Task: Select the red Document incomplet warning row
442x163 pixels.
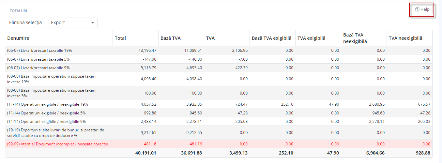Action: pos(57,144)
